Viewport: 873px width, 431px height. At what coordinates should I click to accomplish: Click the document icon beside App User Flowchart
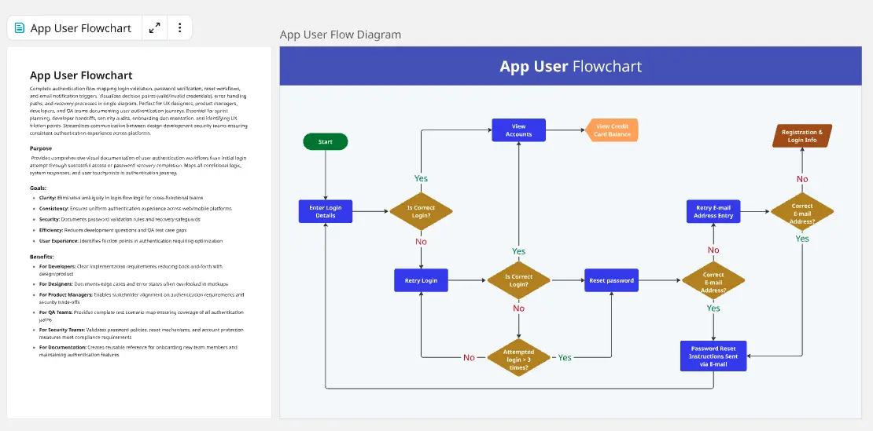(20, 28)
